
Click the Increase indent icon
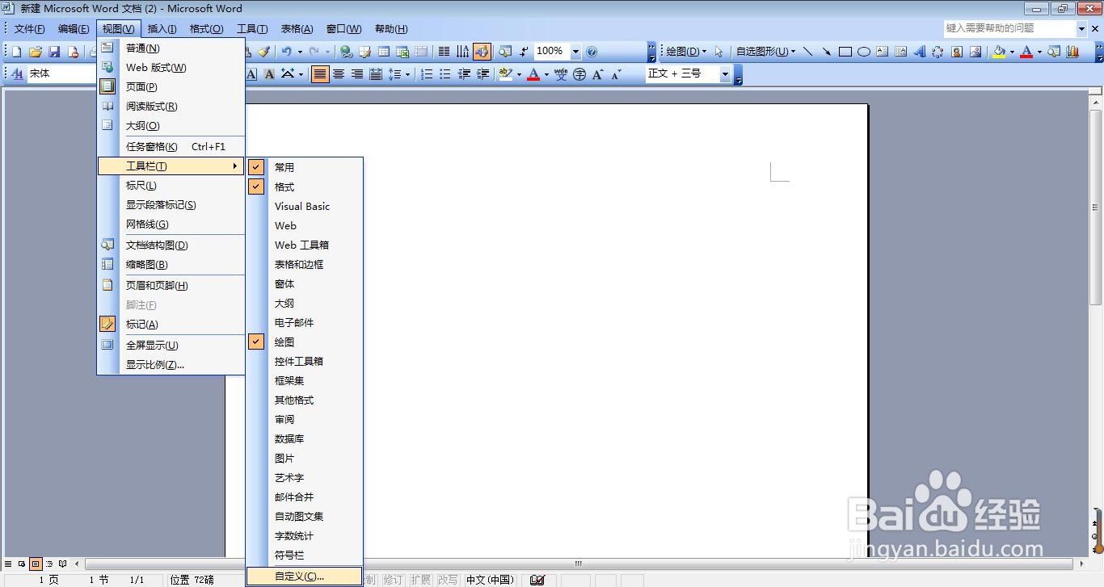[482, 74]
